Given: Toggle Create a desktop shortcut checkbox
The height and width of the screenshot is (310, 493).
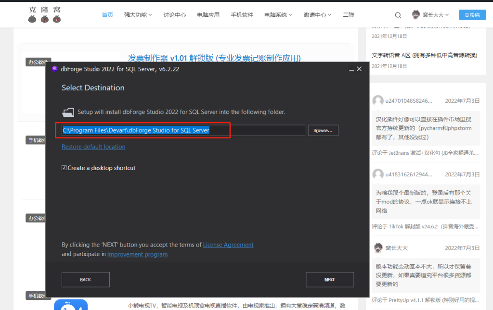Looking at the screenshot, I should coord(64,168).
